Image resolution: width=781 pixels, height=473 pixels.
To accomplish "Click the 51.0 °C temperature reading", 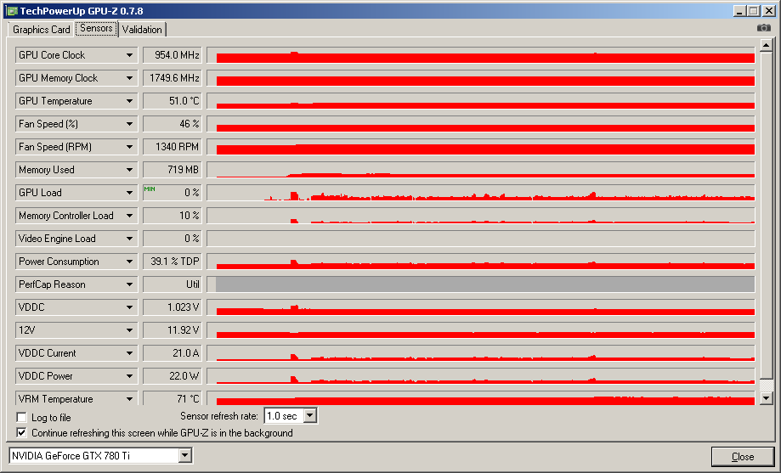I will click(172, 101).
